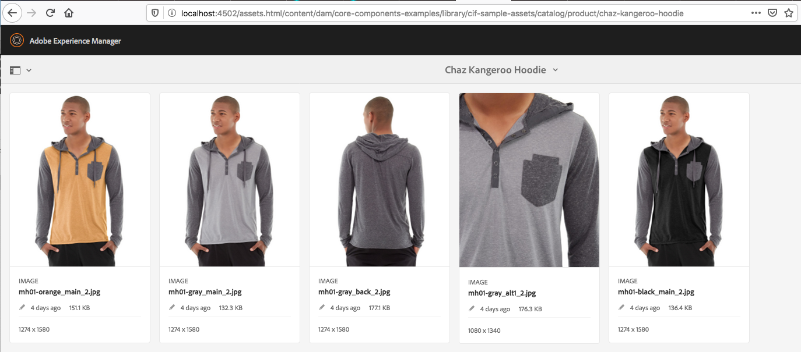The width and height of the screenshot is (801, 352).
Task: Open the mh01-gray_back_2.jpg image card
Action: [x=380, y=218]
